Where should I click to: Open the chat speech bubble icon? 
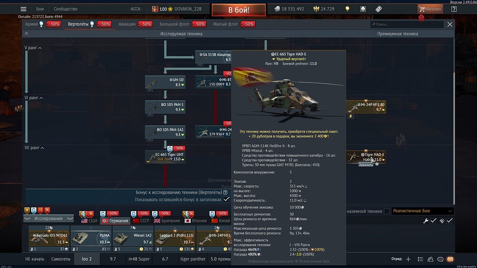point(439,259)
